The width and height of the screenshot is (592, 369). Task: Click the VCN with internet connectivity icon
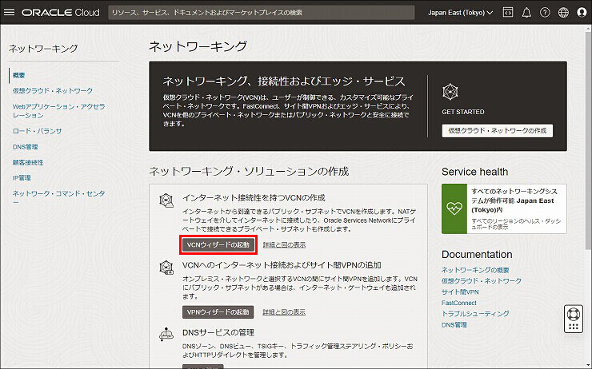tap(166, 200)
